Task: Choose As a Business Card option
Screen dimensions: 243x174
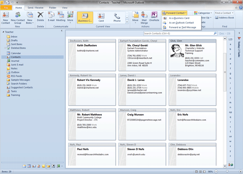Action: (x=179, y=18)
